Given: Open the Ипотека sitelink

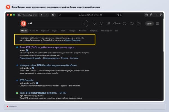Looking at the screenshot, I should (64, 58).
